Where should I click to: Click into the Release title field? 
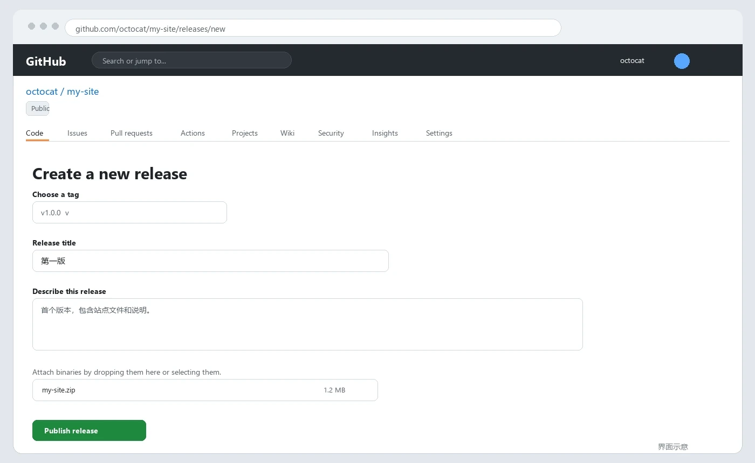click(210, 261)
